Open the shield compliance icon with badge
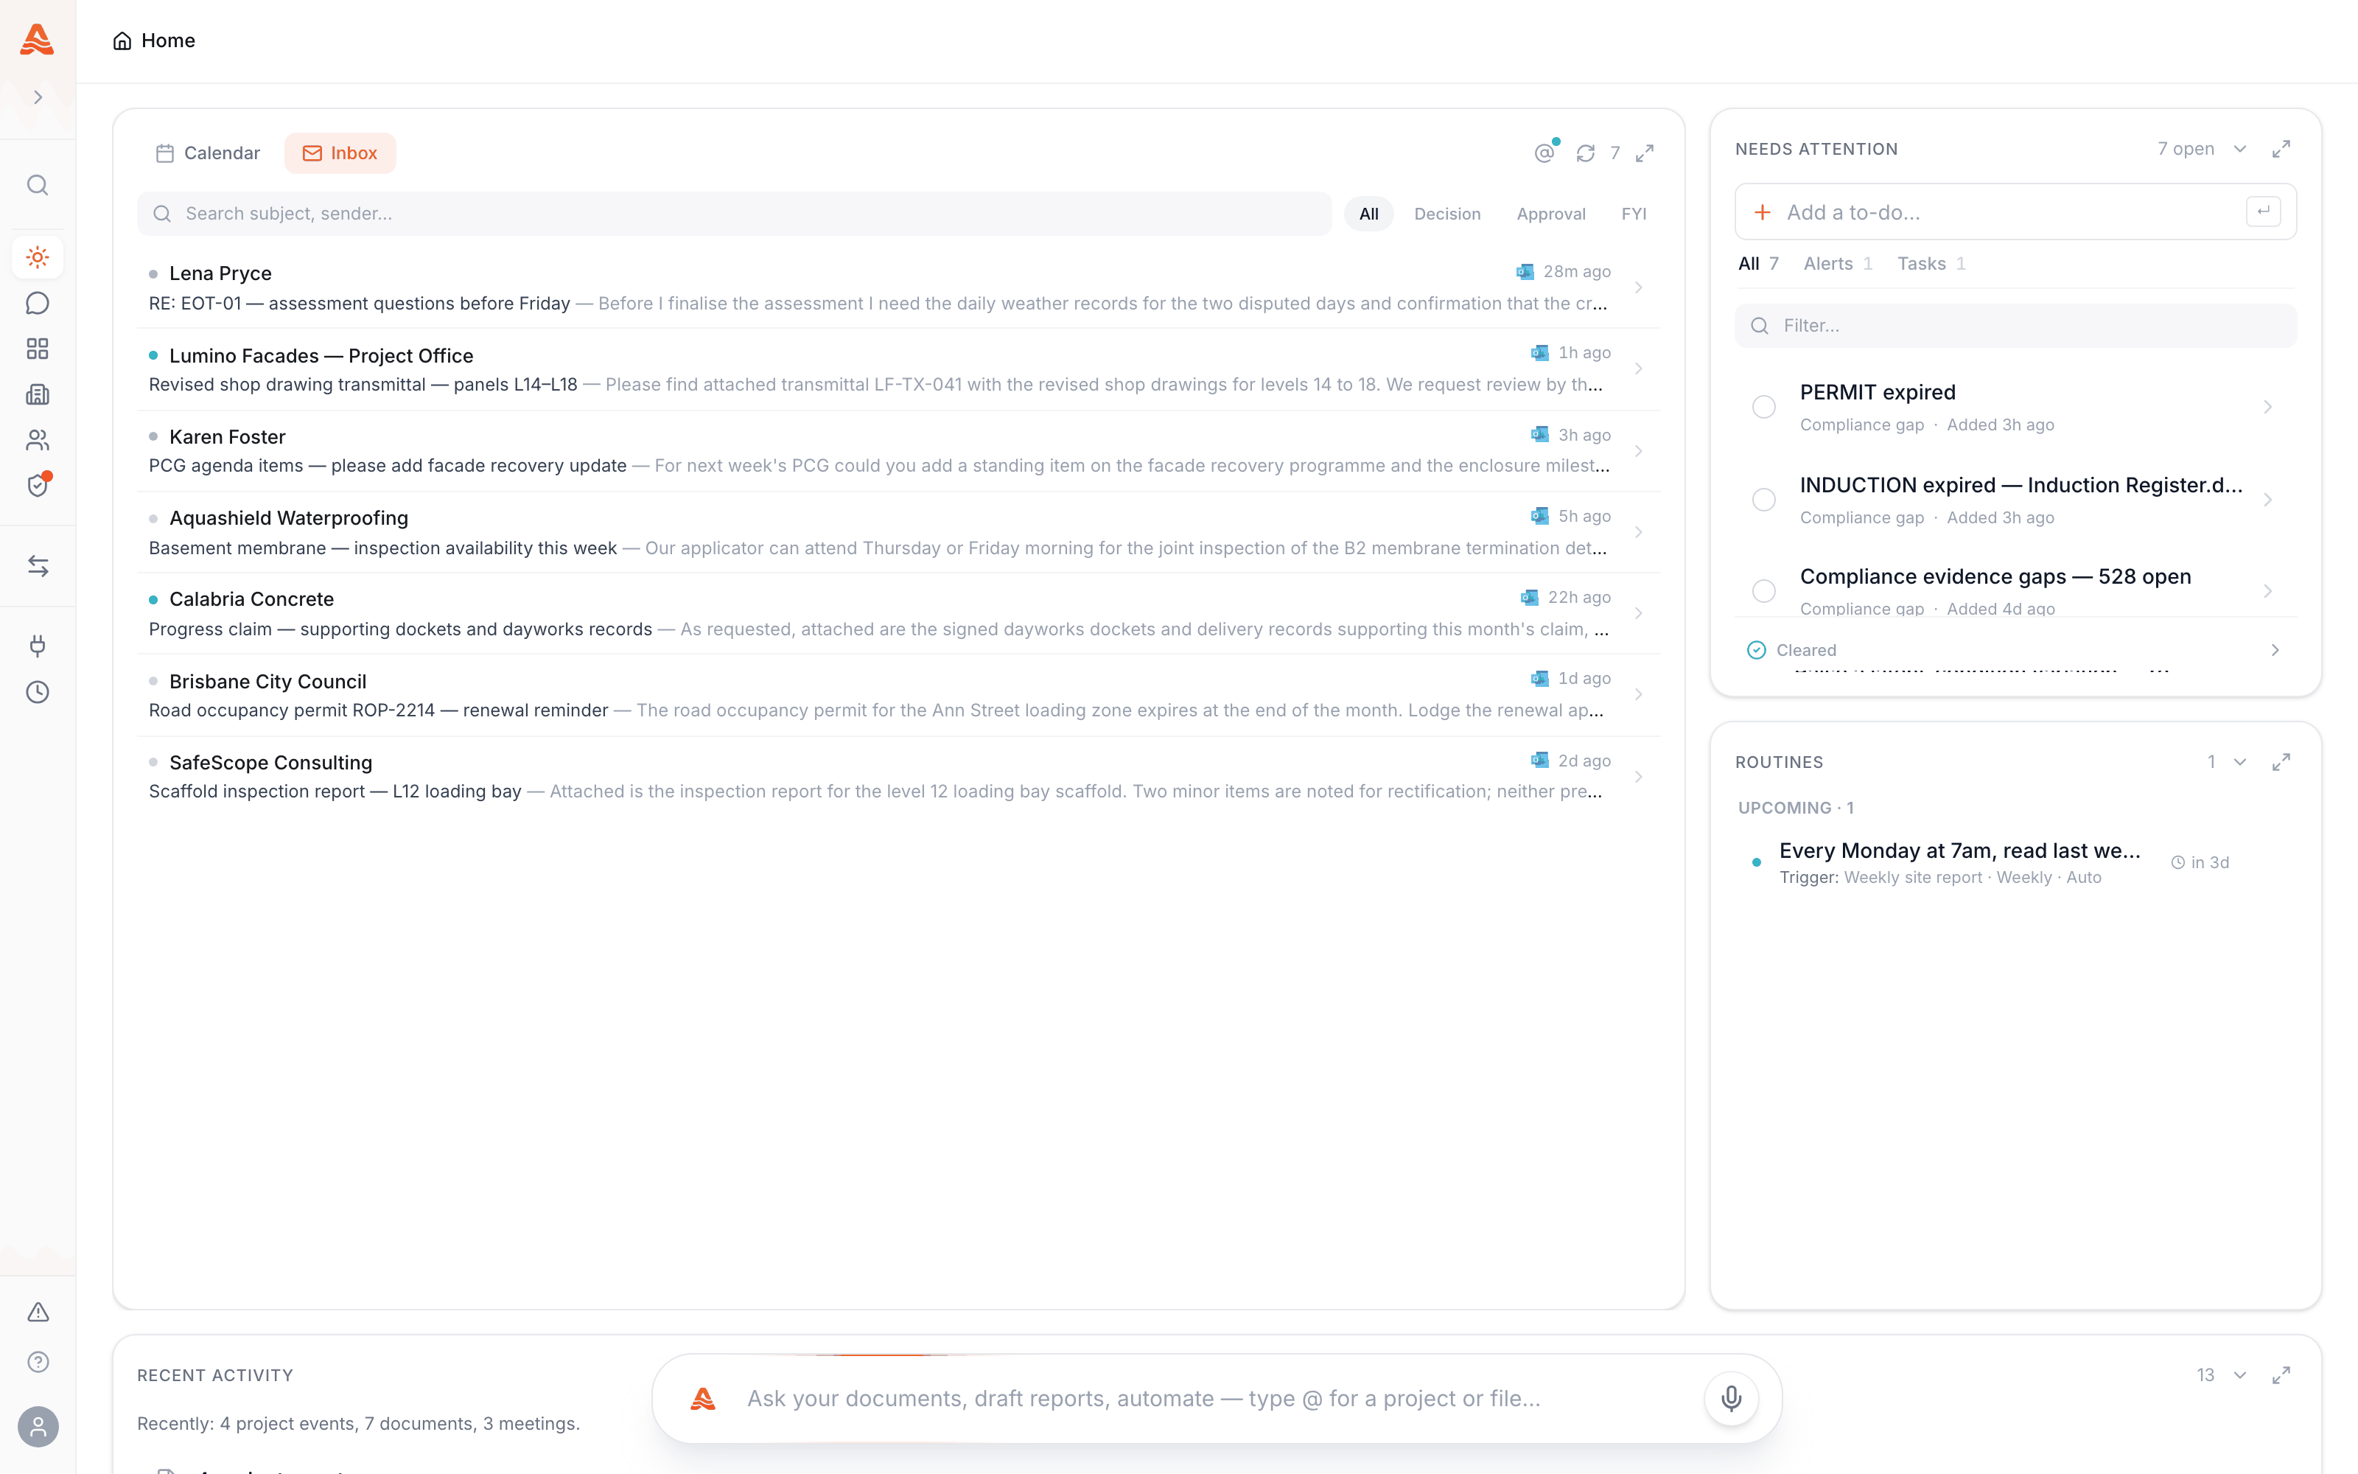The image size is (2358, 1474). (38, 486)
